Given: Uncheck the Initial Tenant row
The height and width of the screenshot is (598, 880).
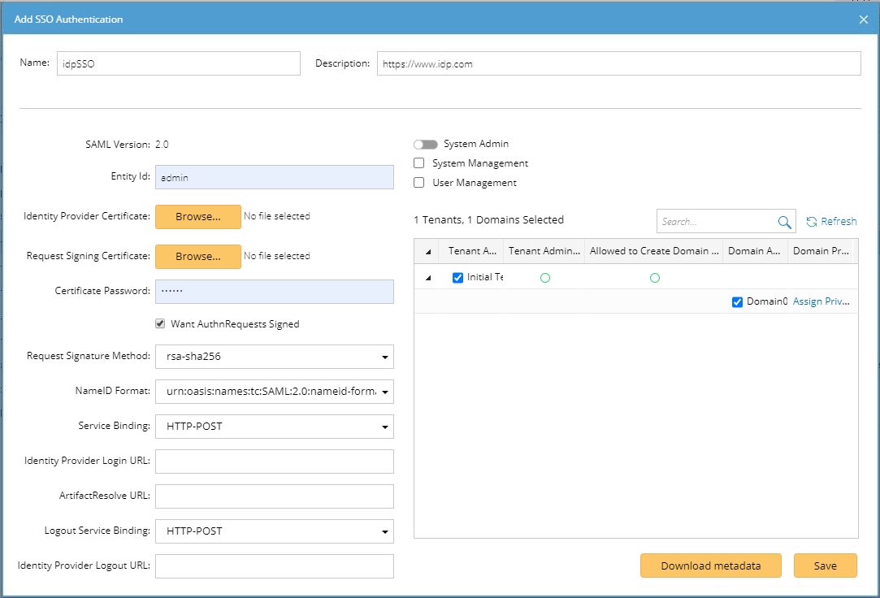Looking at the screenshot, I should tap(458, 277).
